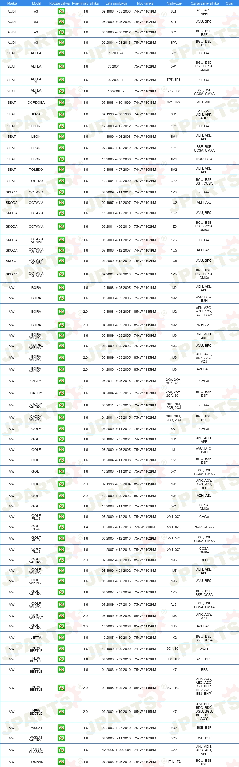The image size is (239, 767).
Task: Click fuel icon in GOLF VARIANT BEH row
Action: click(x=61, y=560)
